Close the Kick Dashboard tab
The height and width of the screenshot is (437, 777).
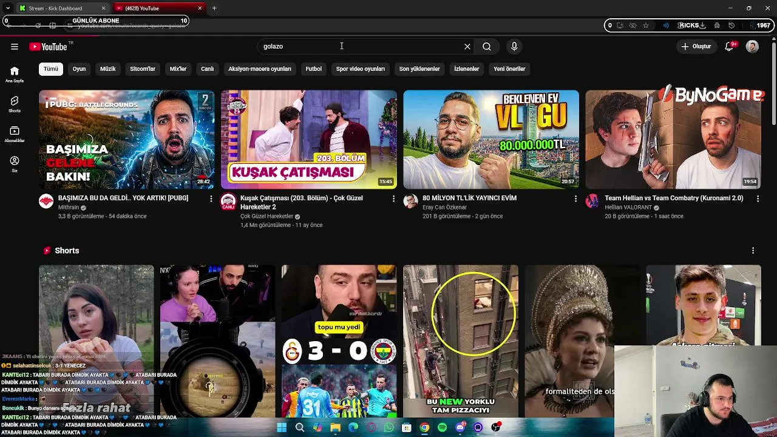(103, 8)
